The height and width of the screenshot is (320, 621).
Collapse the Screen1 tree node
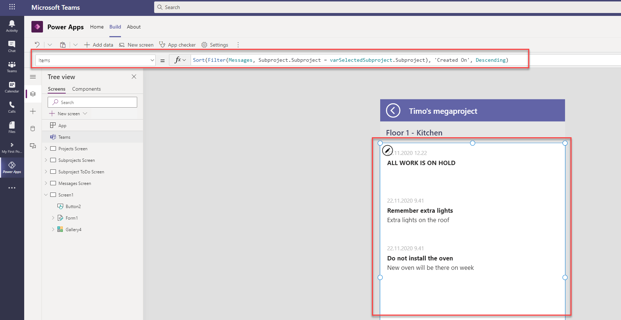tap(46, 195)
